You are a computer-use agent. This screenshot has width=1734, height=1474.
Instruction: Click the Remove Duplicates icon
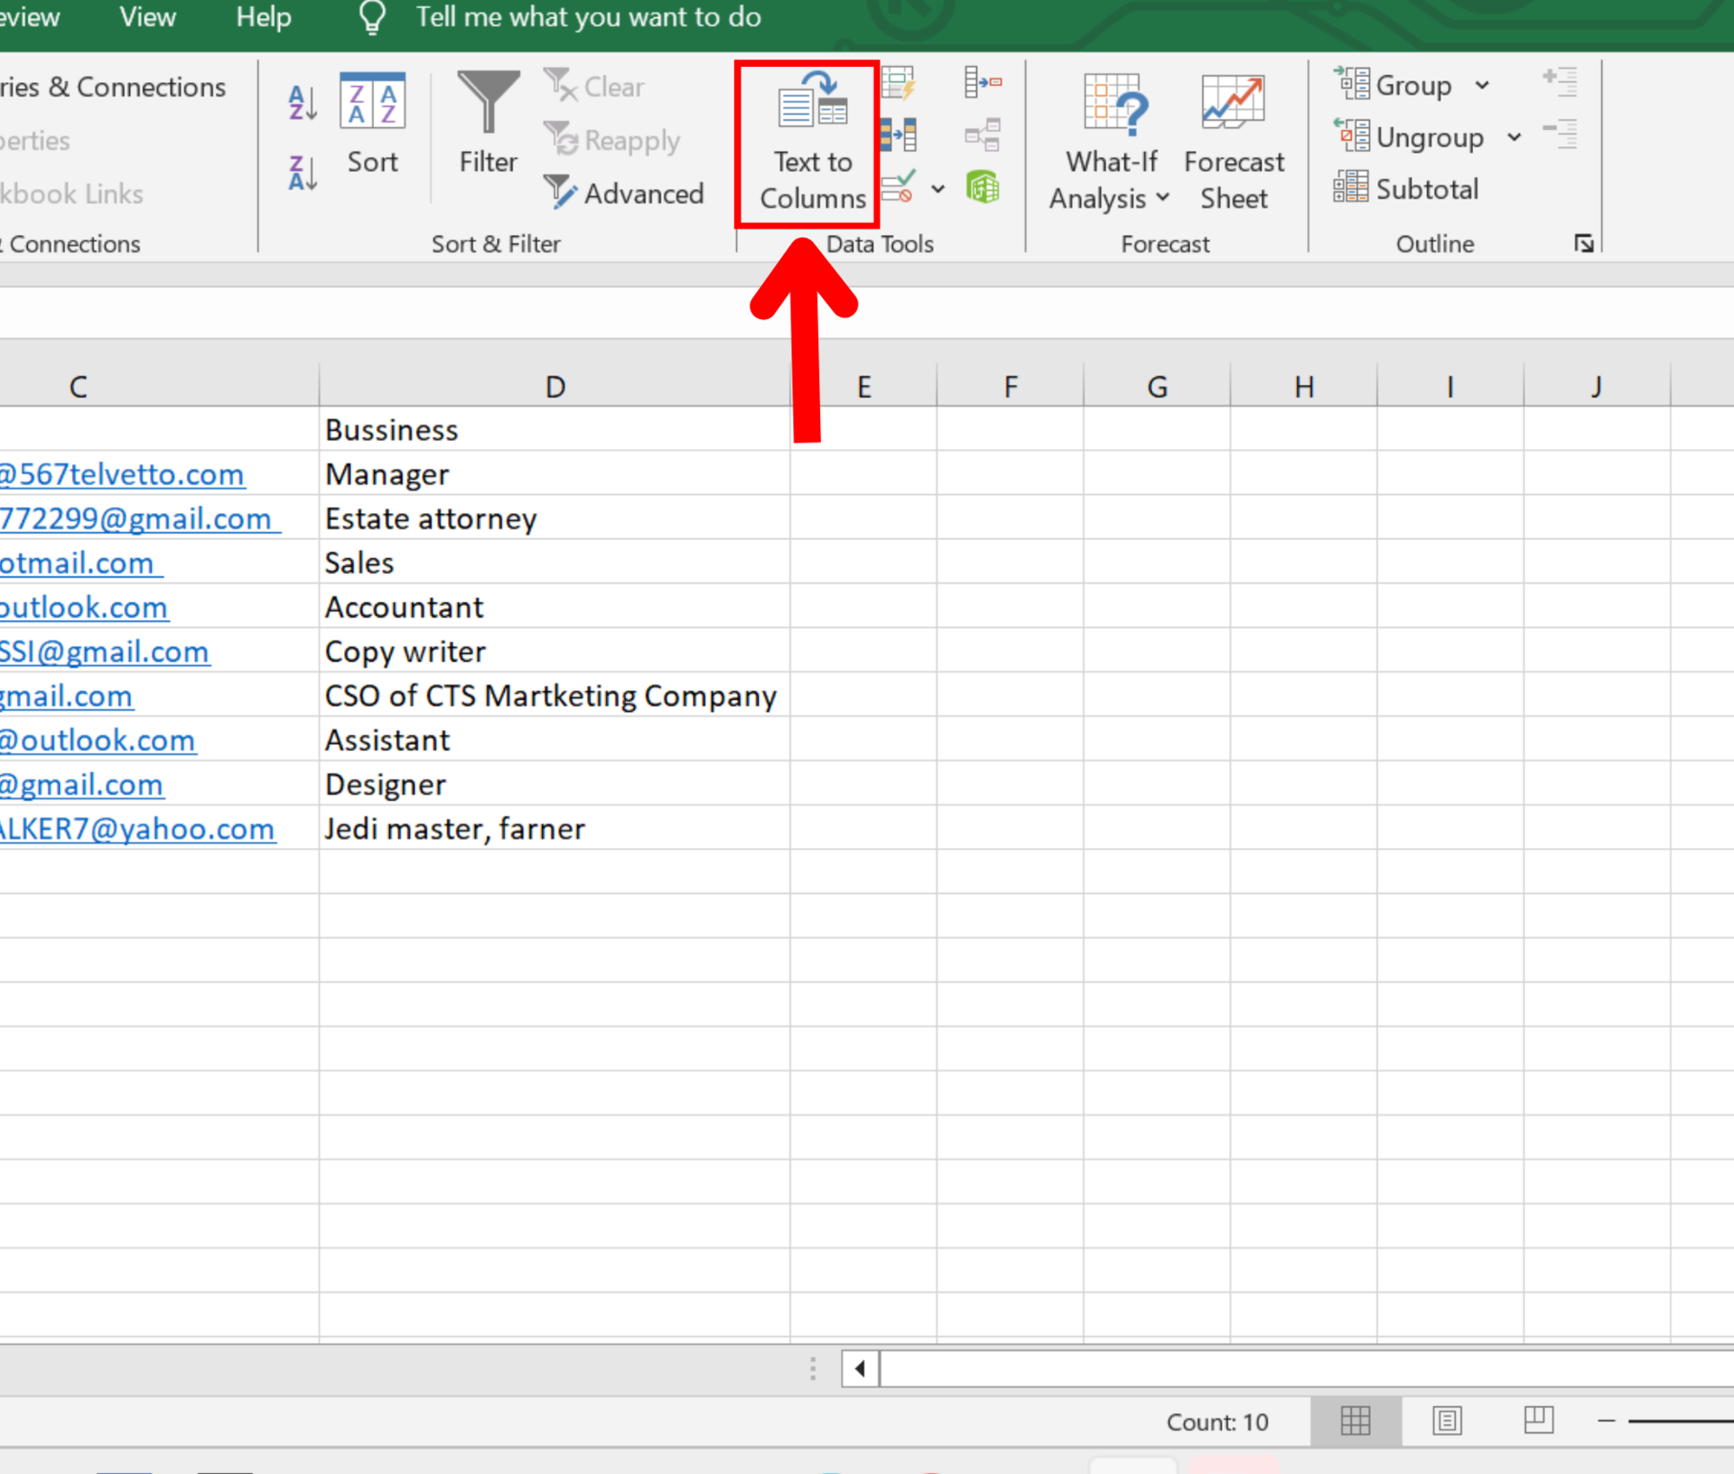pos(899,135)
